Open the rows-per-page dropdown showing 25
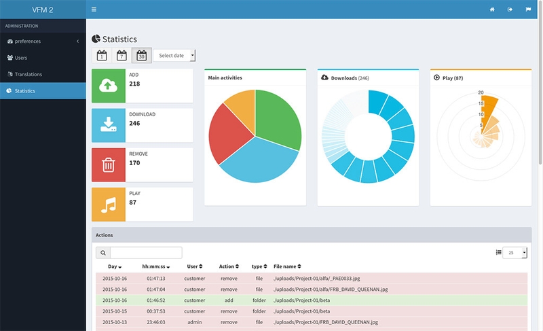This screenshot has width=543, height=331. click(515, 252)
